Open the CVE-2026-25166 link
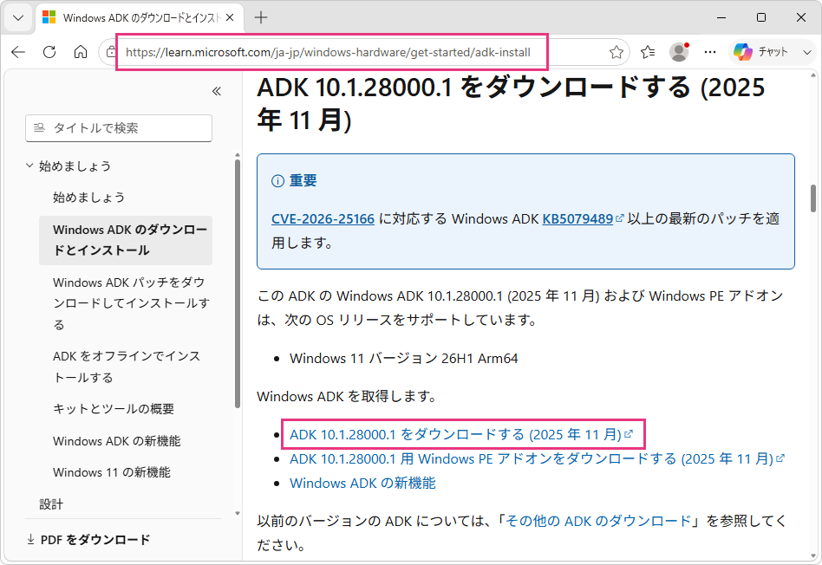This screenshot has width=822, height=565. [x=323, y=218]
